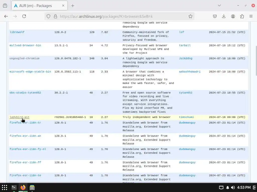View maintainer tarball profile
257x192 pixels.
coord(185,45)
